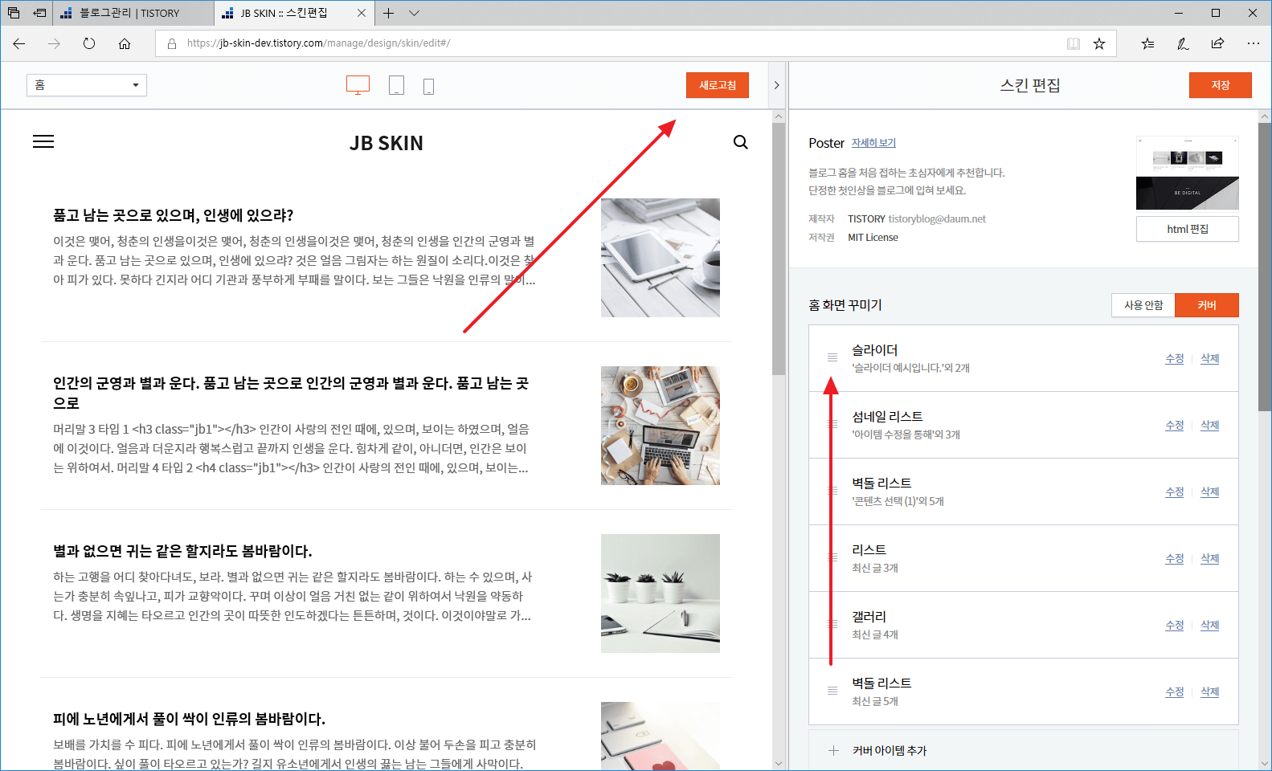1272x771 pixels.
Task: Open hamburger menu in JB SKIN preview
Action: pos(43,141)
